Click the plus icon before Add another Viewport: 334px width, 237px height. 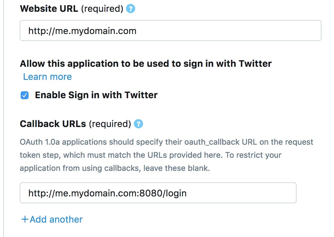(25, 219)
